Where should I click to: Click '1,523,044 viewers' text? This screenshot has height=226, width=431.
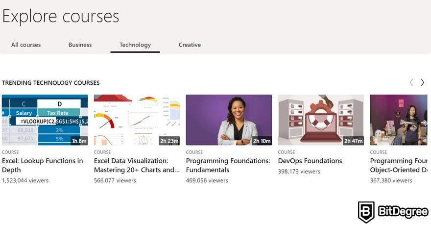coord(25,180)
